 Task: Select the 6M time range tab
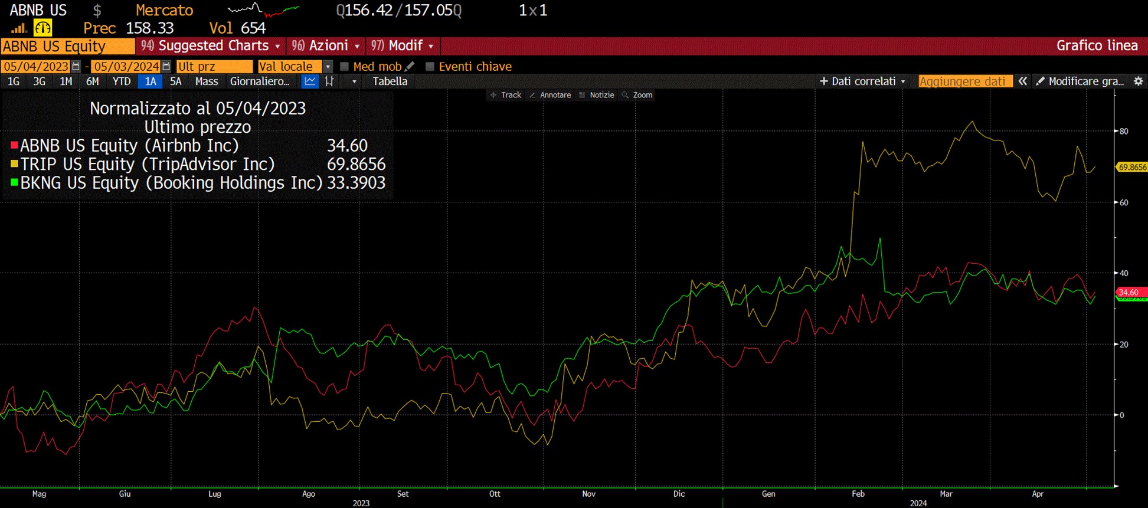tap(92, 81)
